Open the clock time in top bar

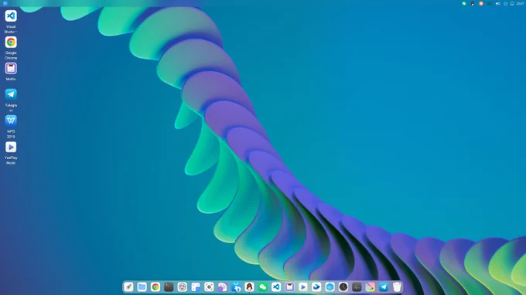520,4
